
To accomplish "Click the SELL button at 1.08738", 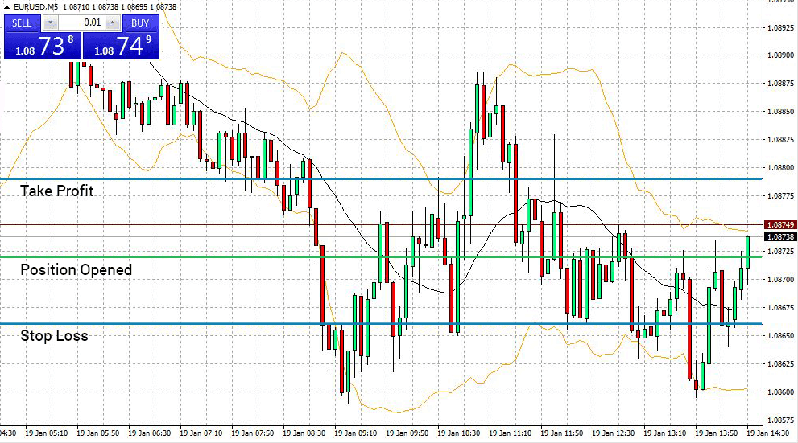I will (x=42, y=45).
